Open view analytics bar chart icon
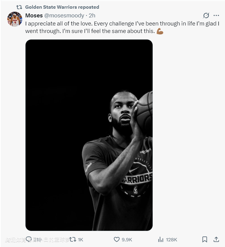 [x=161, y=239]
